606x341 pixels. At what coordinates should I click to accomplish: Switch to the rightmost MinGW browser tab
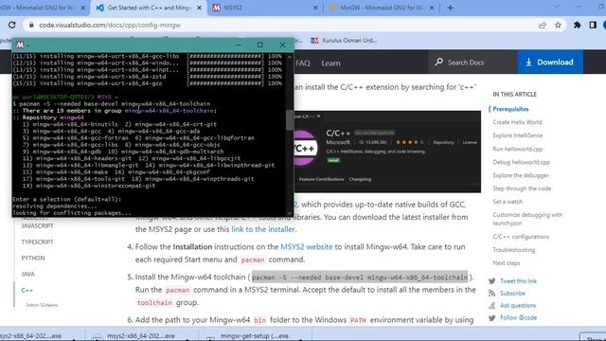click(x=382, y=8)
